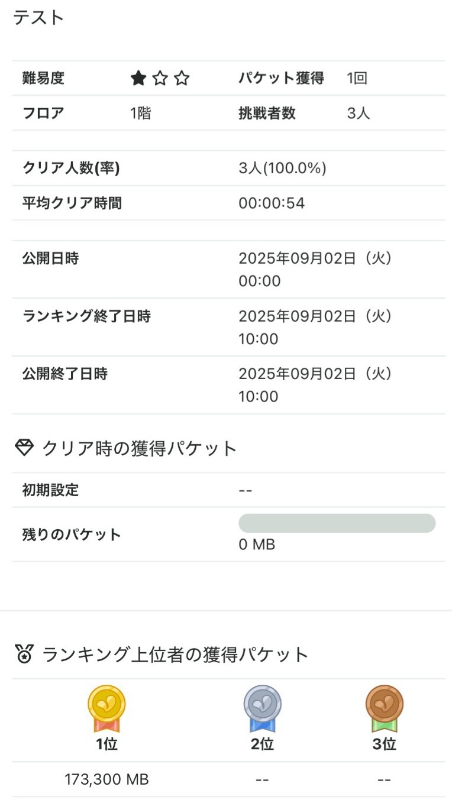Click the 挑戦者数 3人 value

[x=358, y=113]
